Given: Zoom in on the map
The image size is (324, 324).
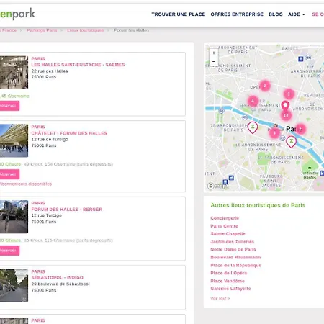Looking at the screenshot, I should [x=214, y=53].
